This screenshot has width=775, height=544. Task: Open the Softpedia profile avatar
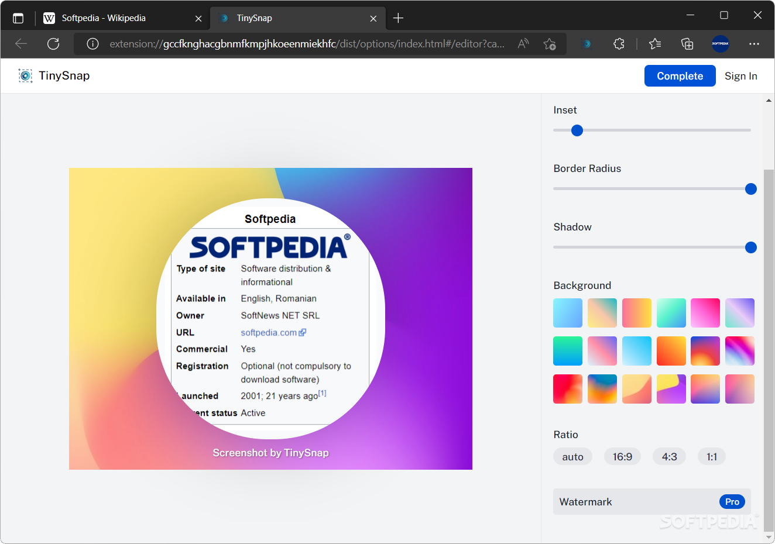click(721, 44)
